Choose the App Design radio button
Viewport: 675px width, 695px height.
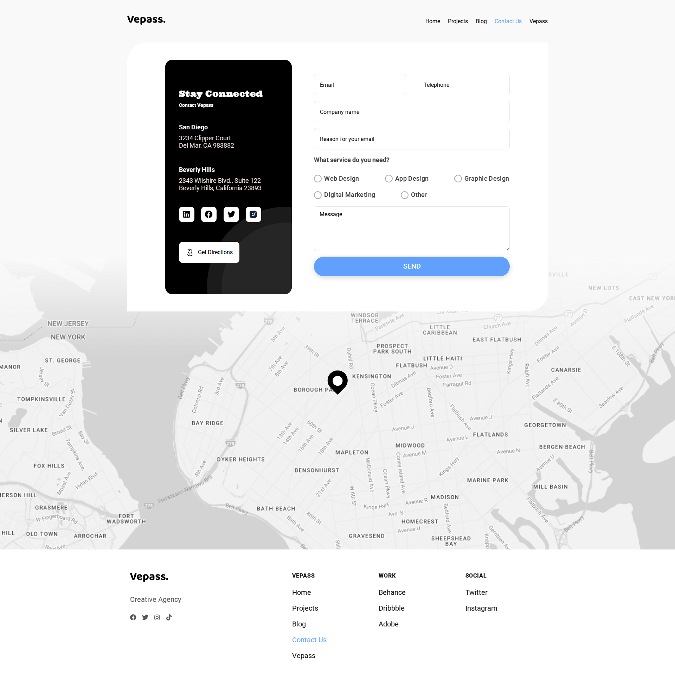[x=389, y=179]
